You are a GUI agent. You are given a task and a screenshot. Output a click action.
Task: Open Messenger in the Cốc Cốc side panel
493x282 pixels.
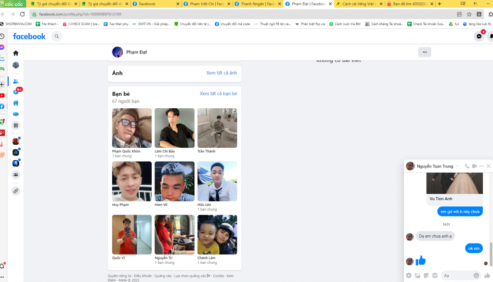[2, 47]
